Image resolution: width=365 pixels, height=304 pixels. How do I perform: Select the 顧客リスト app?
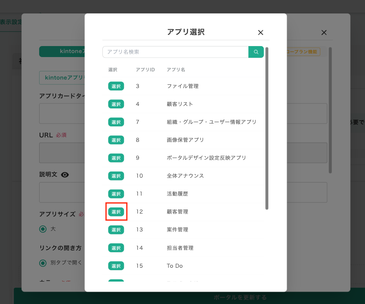coord(116,104)
